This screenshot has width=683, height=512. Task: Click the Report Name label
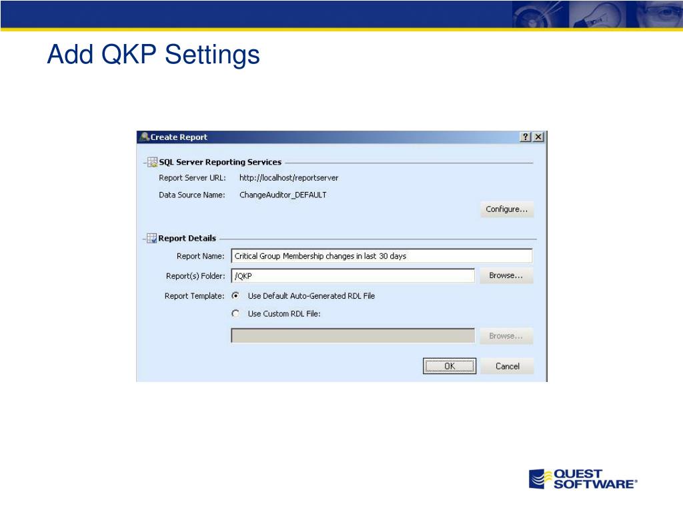click(200, 256)
